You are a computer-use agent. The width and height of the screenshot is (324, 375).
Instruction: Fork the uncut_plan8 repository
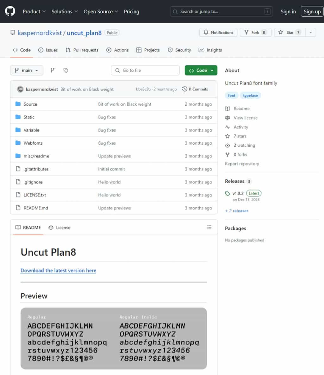tap(255, 32)
